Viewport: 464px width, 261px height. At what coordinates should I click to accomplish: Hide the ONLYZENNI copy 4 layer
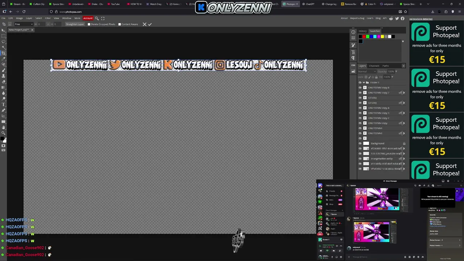360,108
